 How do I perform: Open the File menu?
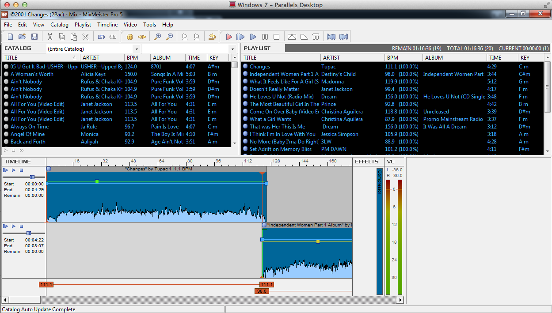pyautogui.click(x=8, y=25)
